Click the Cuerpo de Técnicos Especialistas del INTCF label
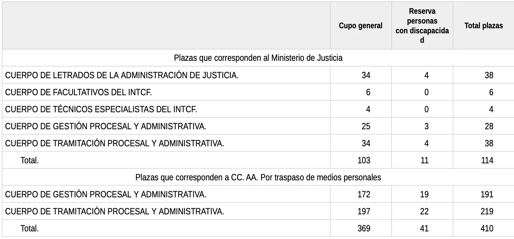The height and width of the screenshot is (239, 514). (x=101, y=109)
